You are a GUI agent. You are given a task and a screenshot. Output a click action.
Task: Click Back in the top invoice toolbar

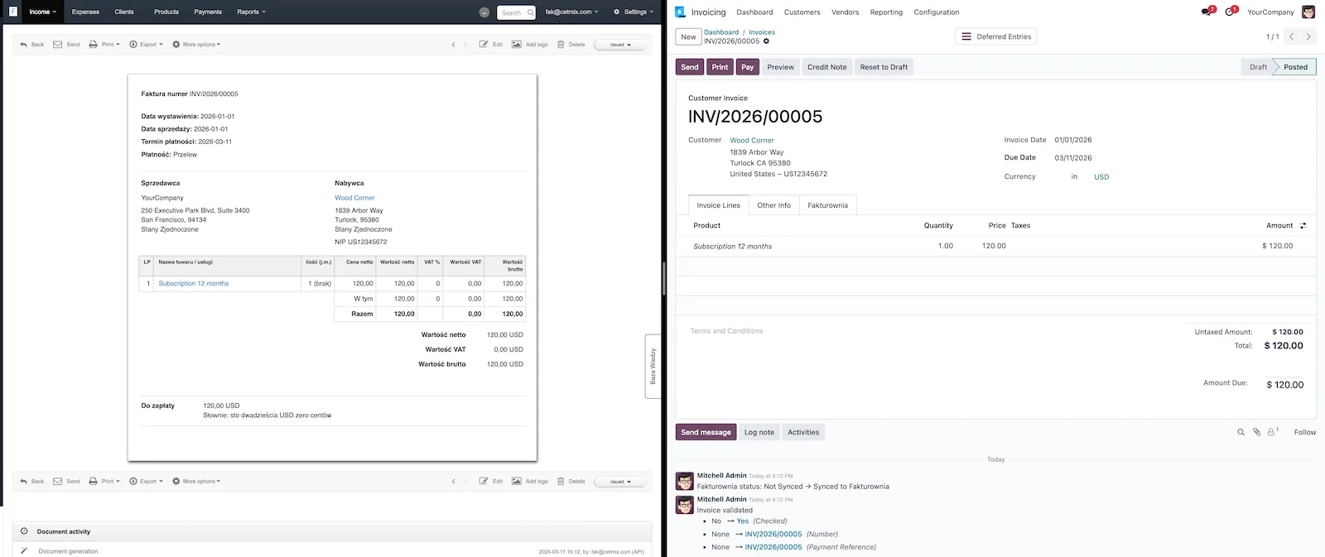pyautogui.click(x=32, y=45)
